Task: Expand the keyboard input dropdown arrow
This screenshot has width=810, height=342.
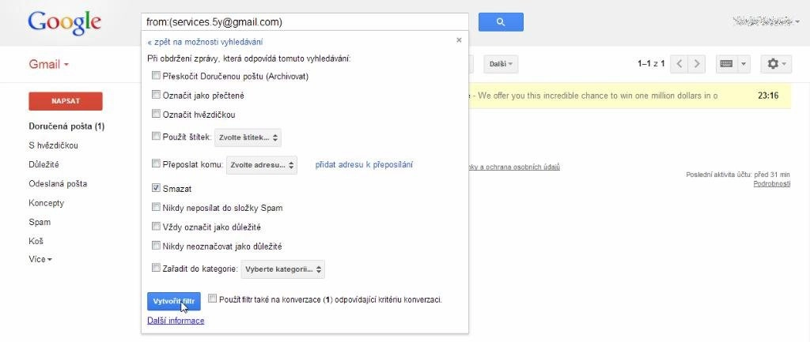Action: [744, 64]
